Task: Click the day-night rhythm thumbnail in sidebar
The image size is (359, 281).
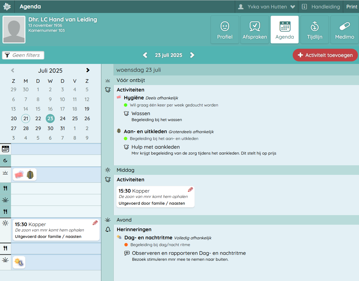Action: pyautogui.click(x=19, y=262)
